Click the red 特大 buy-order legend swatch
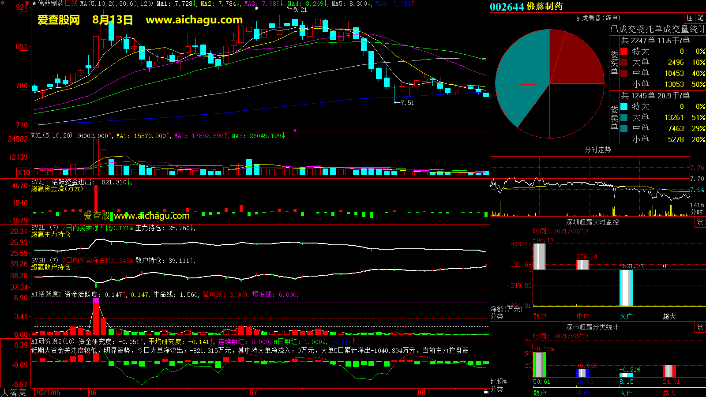706x397 pixels. [624, 51]
